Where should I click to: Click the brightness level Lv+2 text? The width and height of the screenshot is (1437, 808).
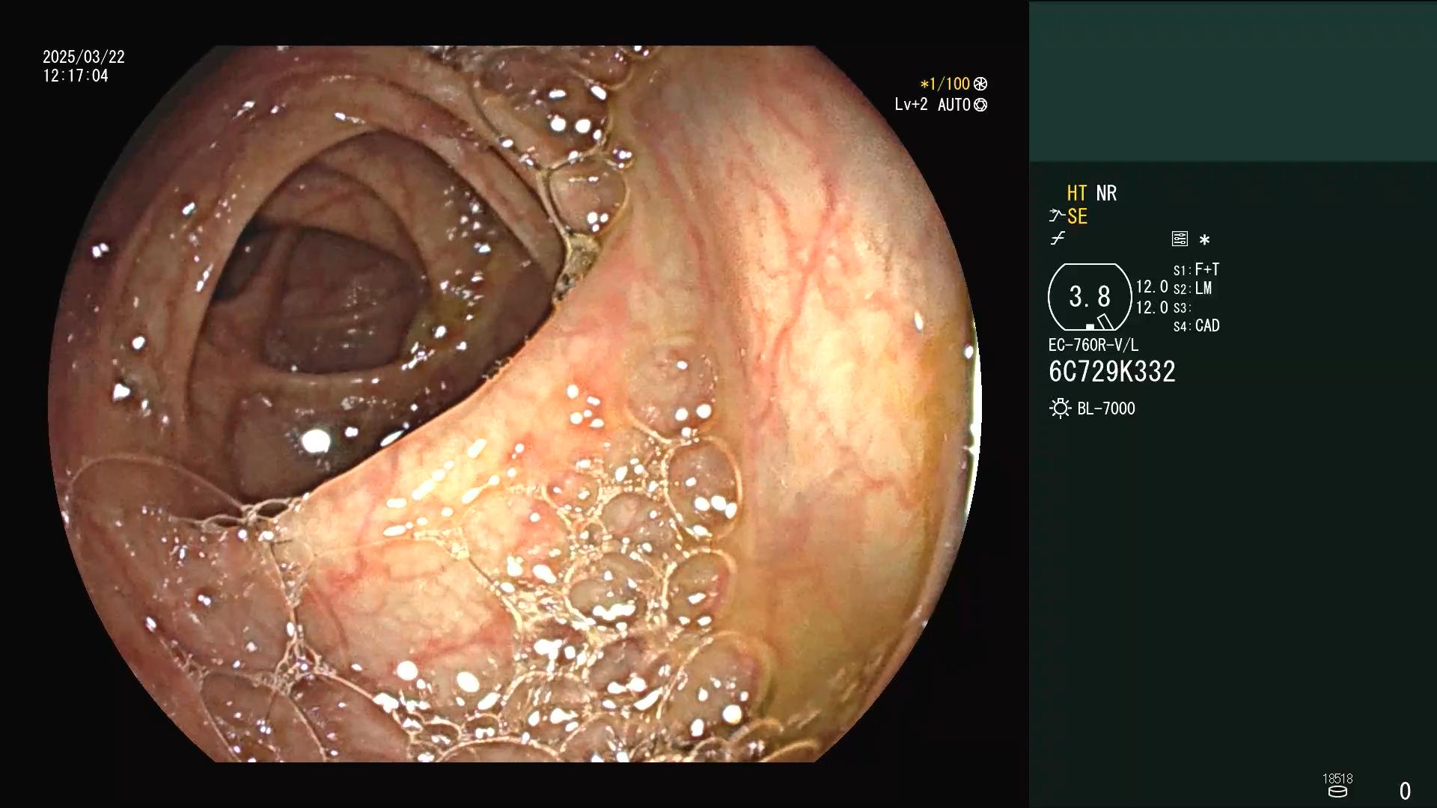(911, 105)
